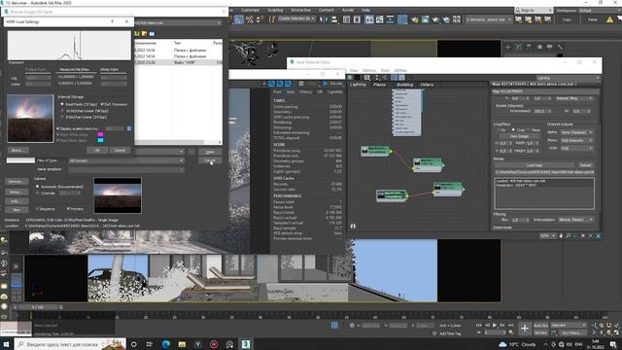Viewport: 622px width, 350px height.
Task: Switch to the Lighting view tab
Action: (358, 85)
